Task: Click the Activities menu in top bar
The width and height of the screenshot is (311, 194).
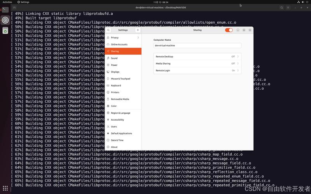Action: click(7, 2)
